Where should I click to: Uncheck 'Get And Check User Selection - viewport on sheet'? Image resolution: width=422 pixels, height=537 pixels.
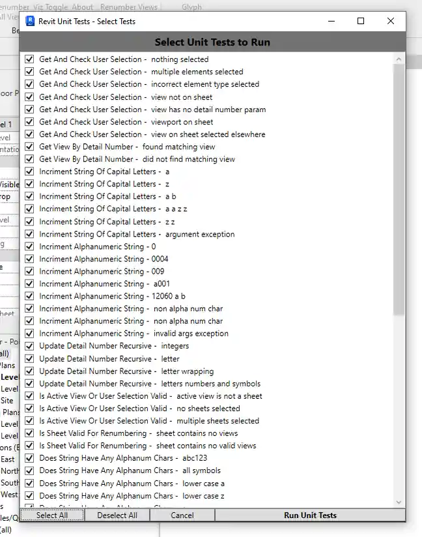(x=29, y=122)
